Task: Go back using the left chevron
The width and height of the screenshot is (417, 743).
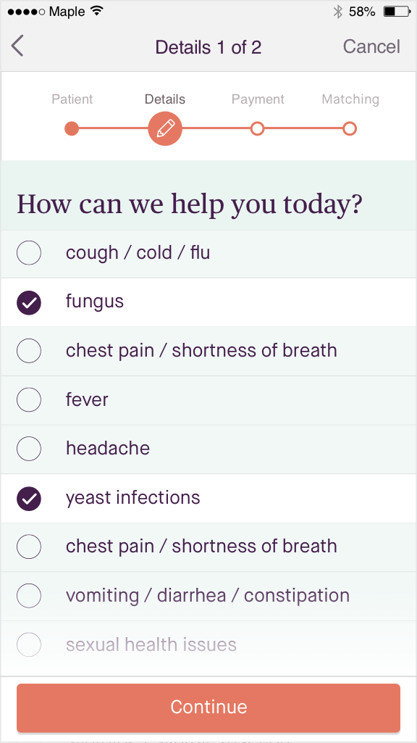Action: [x=17, y=46]
